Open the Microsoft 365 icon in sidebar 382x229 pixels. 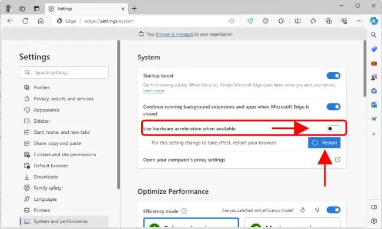pos(374,91)
